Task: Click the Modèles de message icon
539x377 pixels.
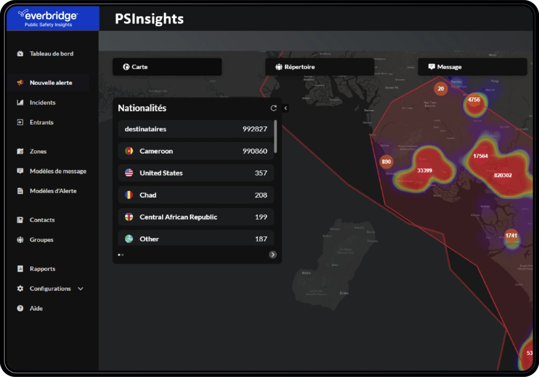Action: coord(21,171)
